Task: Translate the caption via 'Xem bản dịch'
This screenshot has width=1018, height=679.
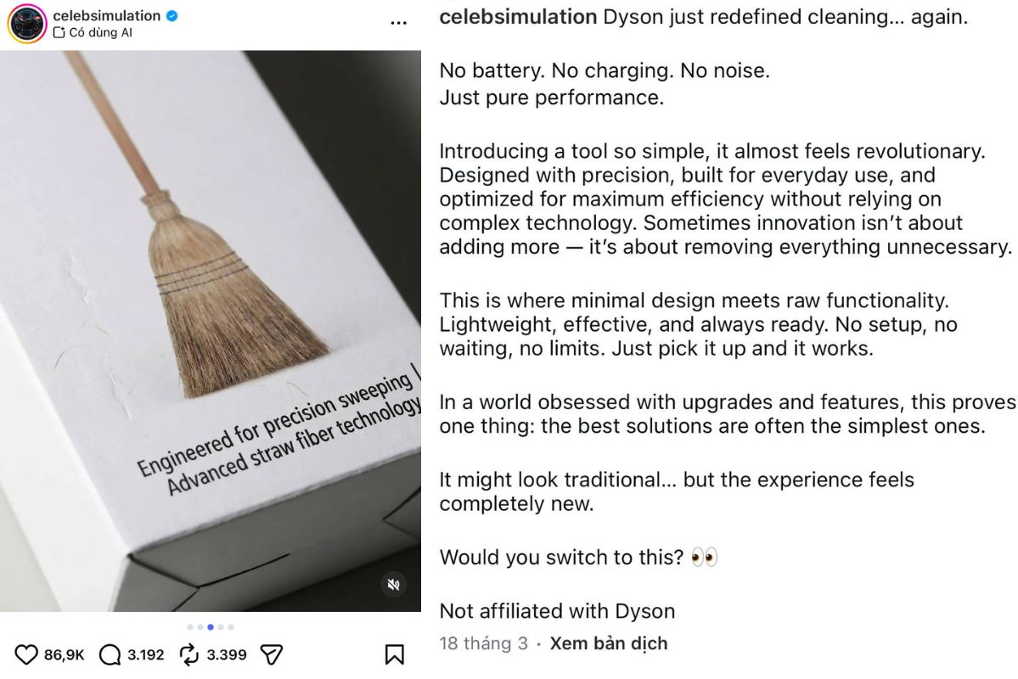Action: (x=610, y=643)
